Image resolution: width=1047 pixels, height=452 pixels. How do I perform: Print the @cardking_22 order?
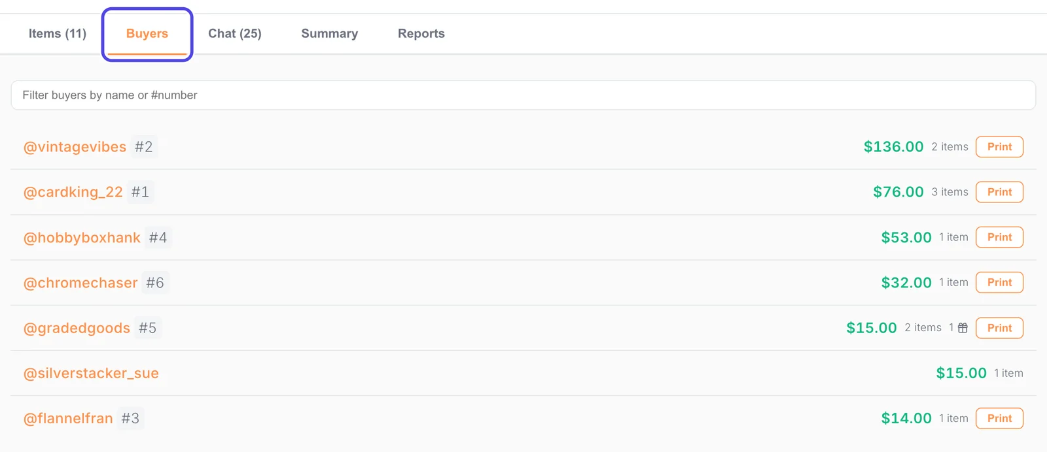point(999,192)
